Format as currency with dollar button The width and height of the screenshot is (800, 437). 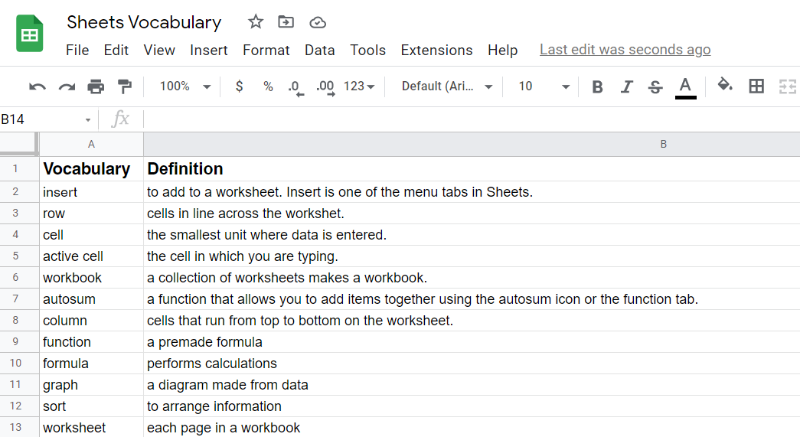coord(239,86)
